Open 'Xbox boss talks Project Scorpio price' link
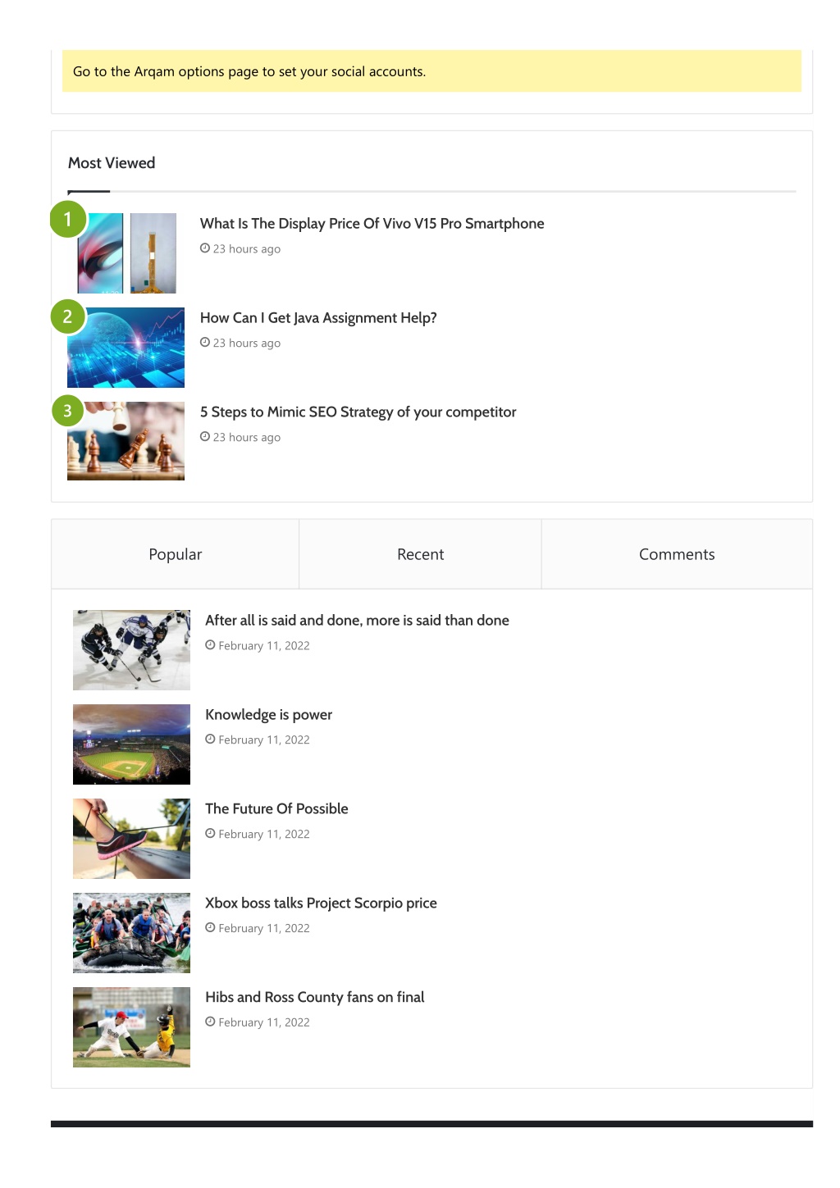The image size is (840, 1188). coord(321,904)
